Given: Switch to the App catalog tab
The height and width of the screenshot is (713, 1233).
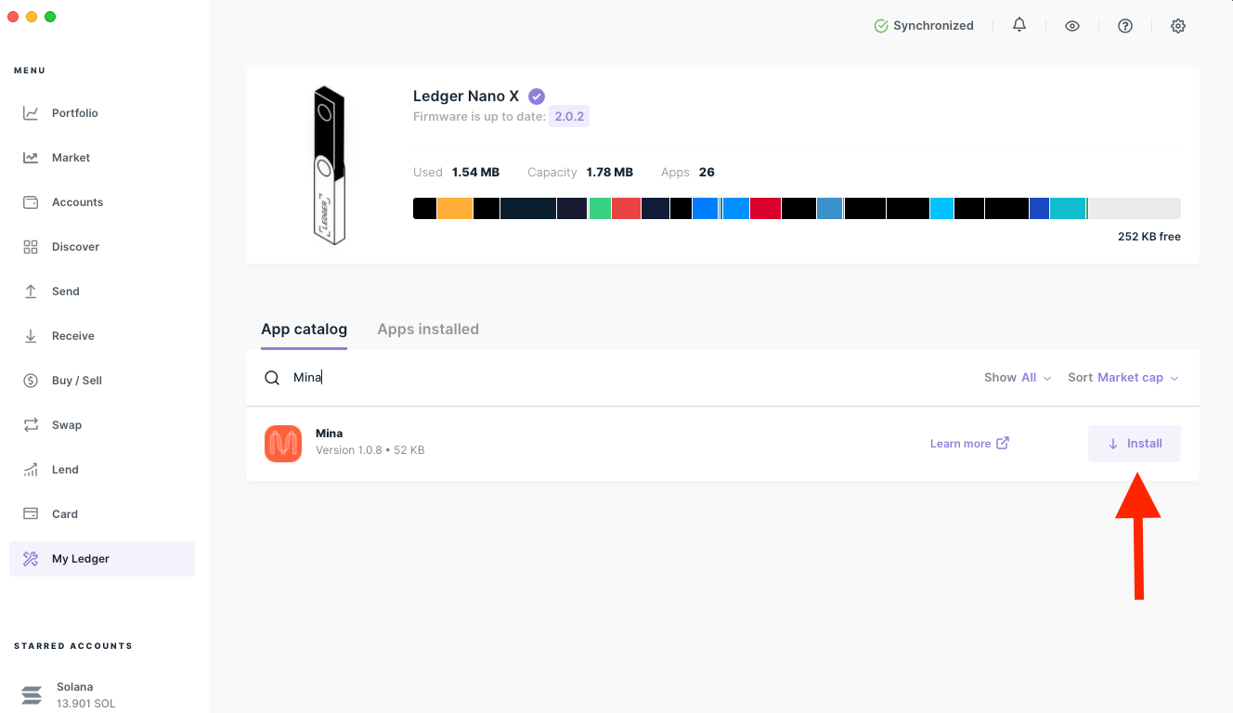Looking at the screenshot, I should 304,330.
